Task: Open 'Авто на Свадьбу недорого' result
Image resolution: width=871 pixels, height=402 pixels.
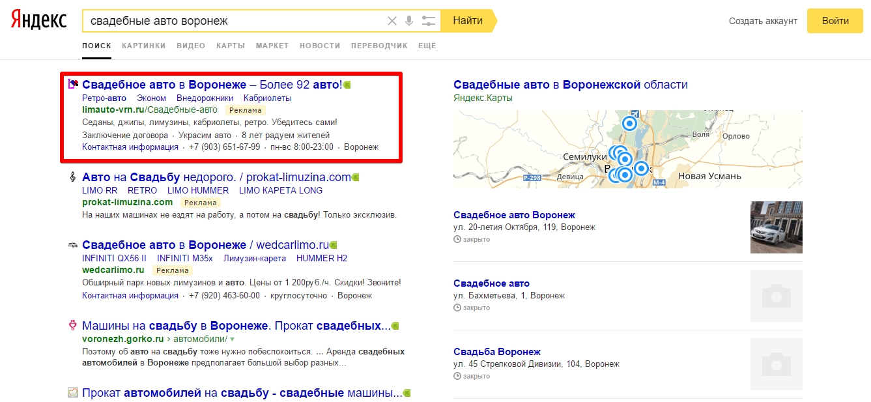Action: click(x=216, y=177)
